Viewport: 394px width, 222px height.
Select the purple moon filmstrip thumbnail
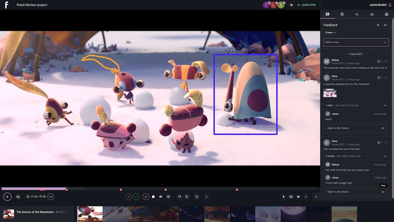click(293, 214)
